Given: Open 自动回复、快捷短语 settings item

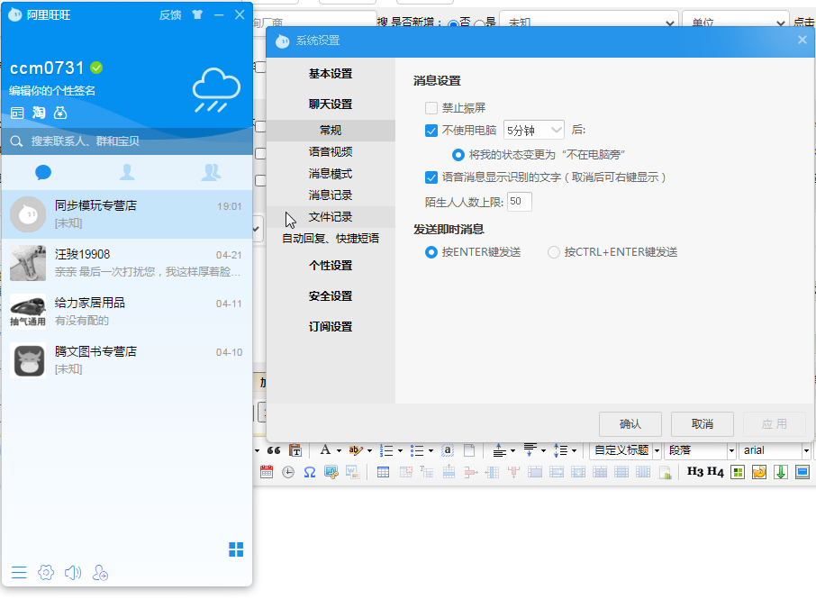Looking at the screenshot, I should point(331,239).
